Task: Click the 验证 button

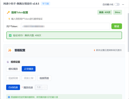Action: coord(117,26)
